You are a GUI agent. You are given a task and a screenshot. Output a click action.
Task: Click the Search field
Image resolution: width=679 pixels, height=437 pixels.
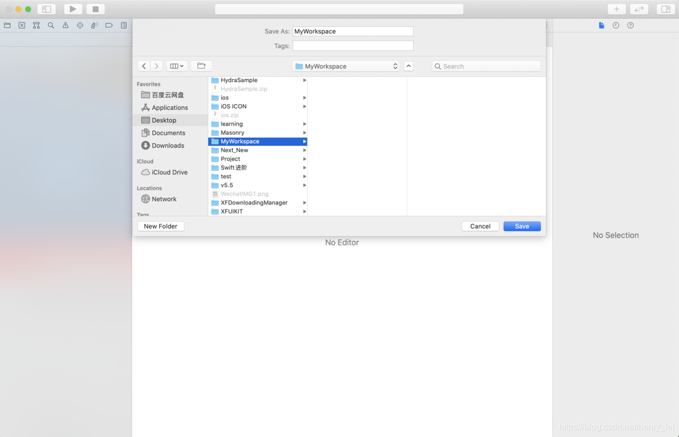(x=486, y=66)
